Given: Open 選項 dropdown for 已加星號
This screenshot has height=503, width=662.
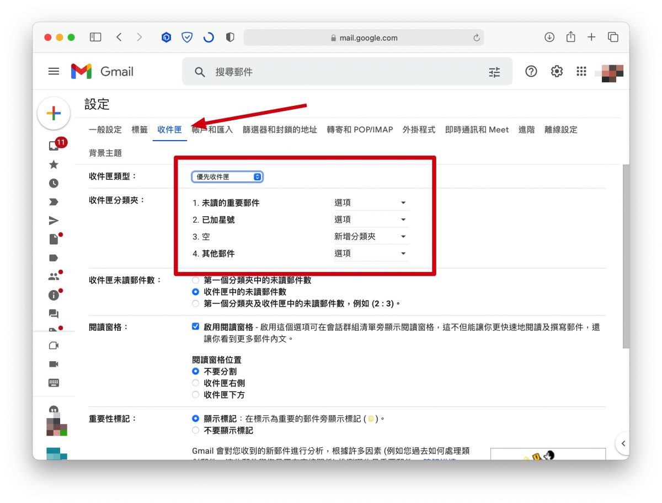Looking at the screenshot, I should [x=371, y=220].
